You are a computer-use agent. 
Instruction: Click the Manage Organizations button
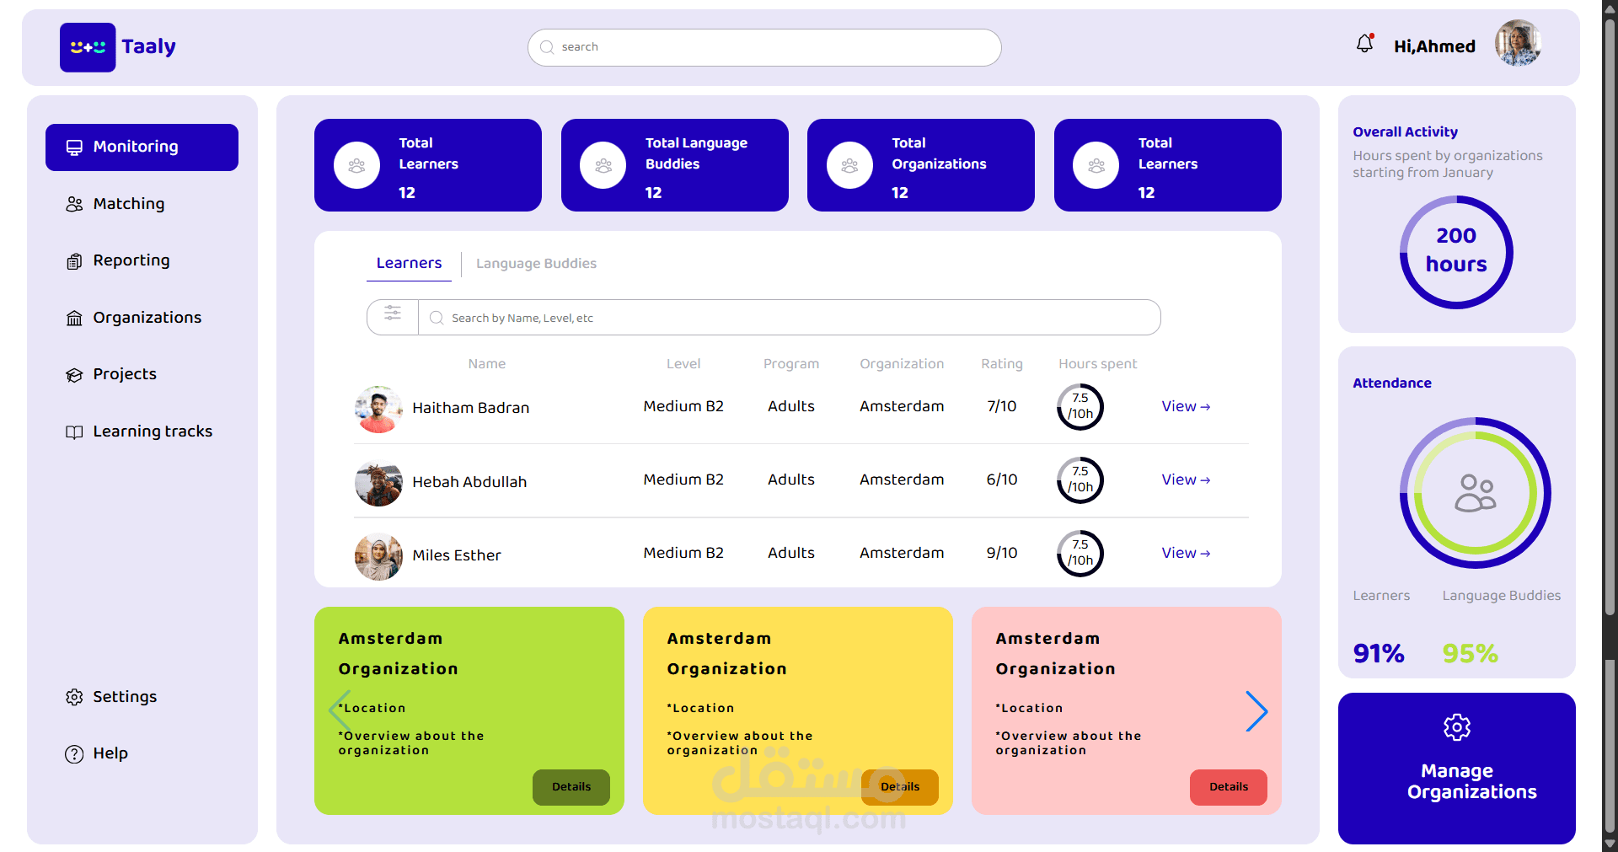pos(1457,769)
